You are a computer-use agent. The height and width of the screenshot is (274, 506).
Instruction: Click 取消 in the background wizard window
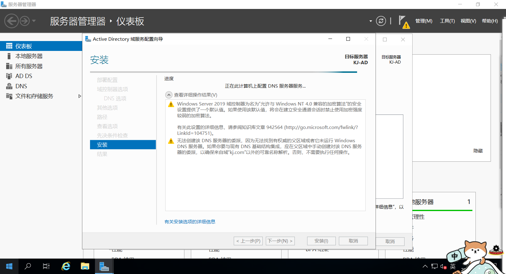[x=390, y=242]
